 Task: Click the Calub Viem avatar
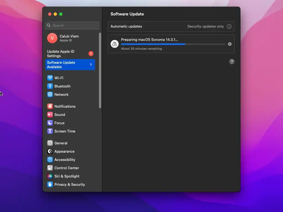[x=52, y=38]
